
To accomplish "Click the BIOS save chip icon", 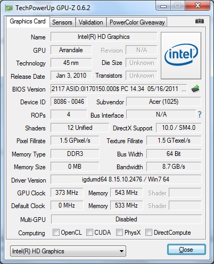I will [x=195, y=89].
